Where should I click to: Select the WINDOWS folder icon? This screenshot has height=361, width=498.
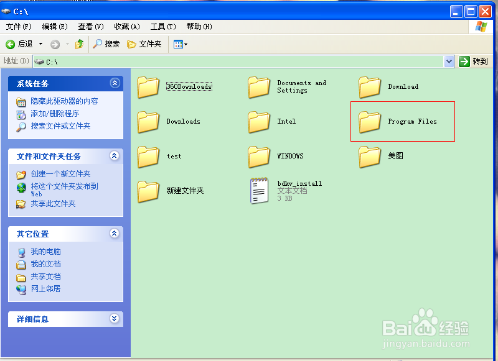click(x=259, y=157)
